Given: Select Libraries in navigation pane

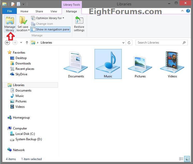Looking at the screenshot, I should pos(30,85).
